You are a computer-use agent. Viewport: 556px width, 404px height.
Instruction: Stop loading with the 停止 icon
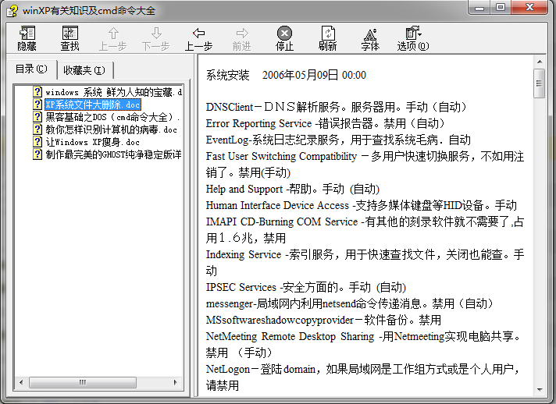[284, 38]
